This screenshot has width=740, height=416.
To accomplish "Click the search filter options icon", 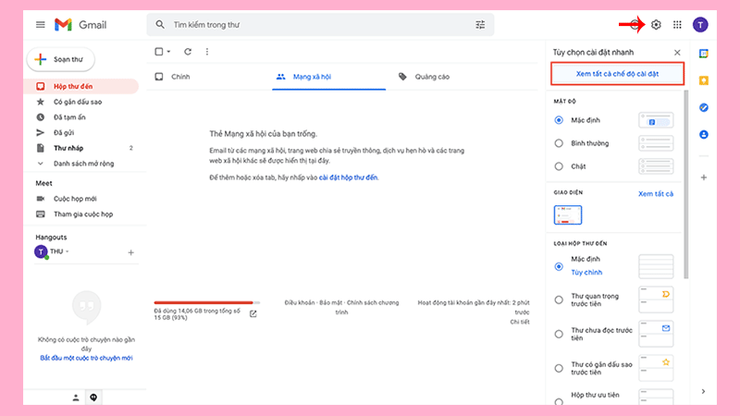I will 480,24.
